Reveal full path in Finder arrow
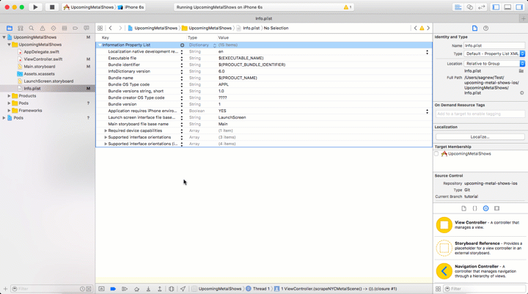 [x=521, y=93]
